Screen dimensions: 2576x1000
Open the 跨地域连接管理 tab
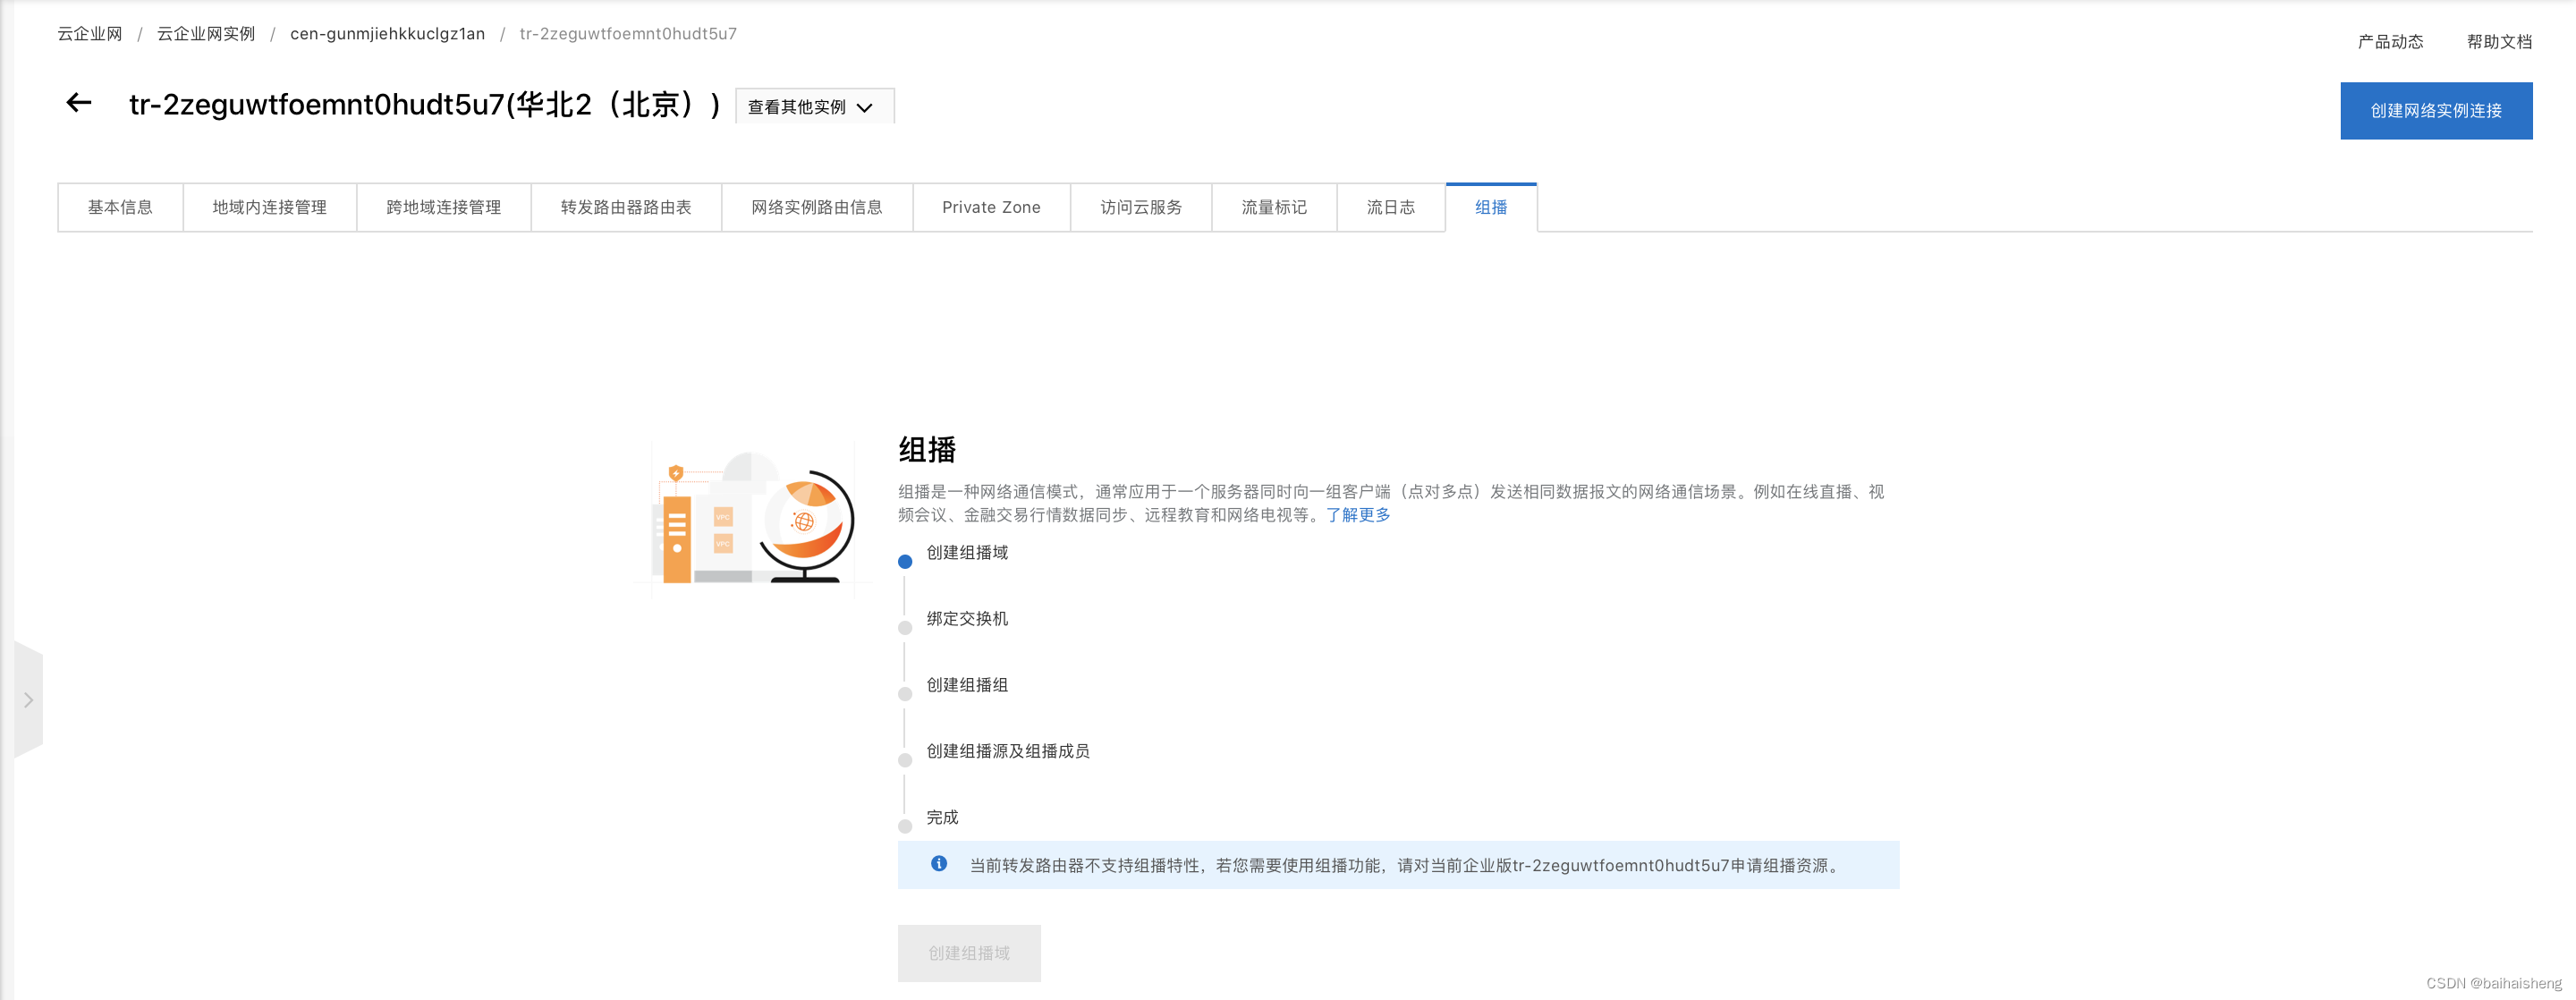point(442,207)
